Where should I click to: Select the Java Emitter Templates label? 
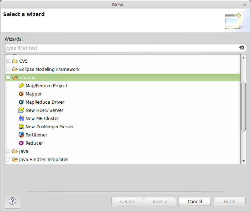44,160
